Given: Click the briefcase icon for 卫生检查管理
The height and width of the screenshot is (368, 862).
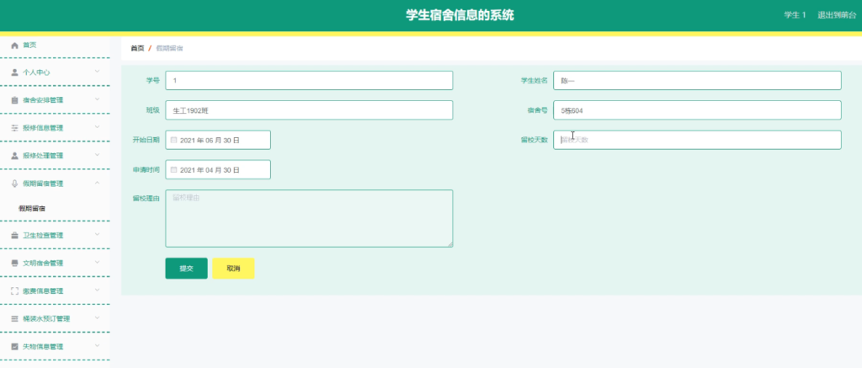Looking at the screenshot, I should tap(15, 236).
